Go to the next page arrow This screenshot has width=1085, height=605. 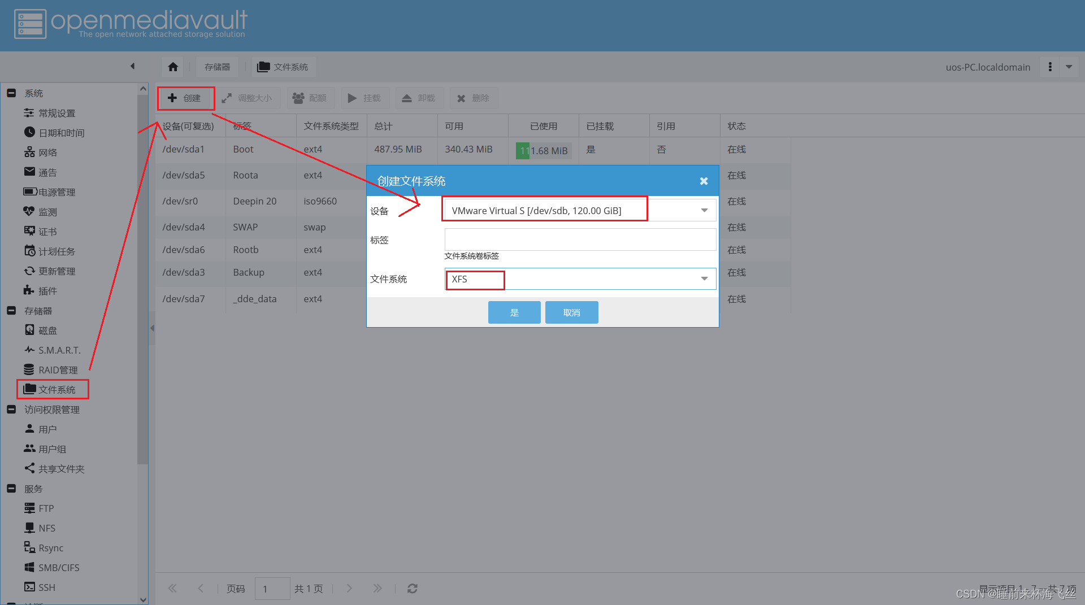point(349,589)
